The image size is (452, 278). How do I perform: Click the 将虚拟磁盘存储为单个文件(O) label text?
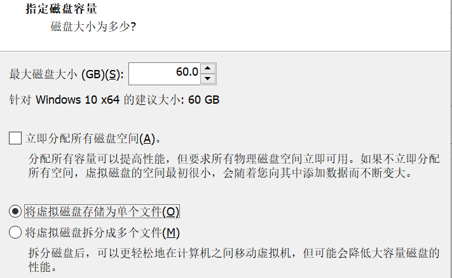tap(102, 211)
